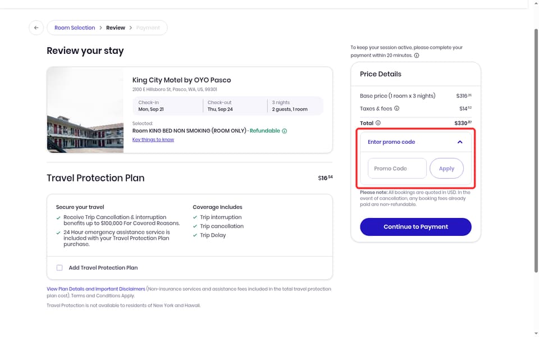Go back using the left arrow button

[x=36, y=28]
